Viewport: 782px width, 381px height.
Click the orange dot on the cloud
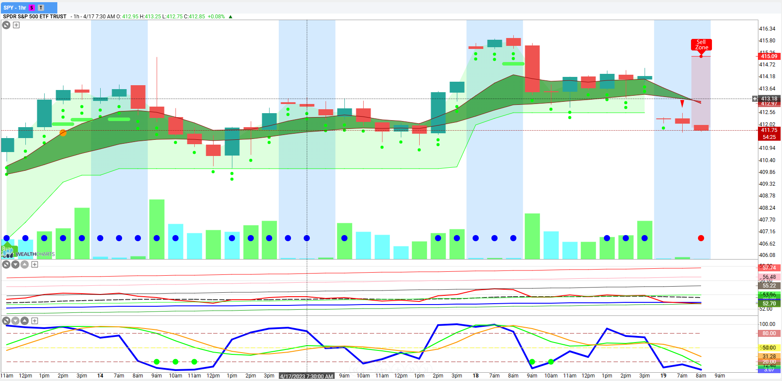pyautogui.click(x=63, y=133)
